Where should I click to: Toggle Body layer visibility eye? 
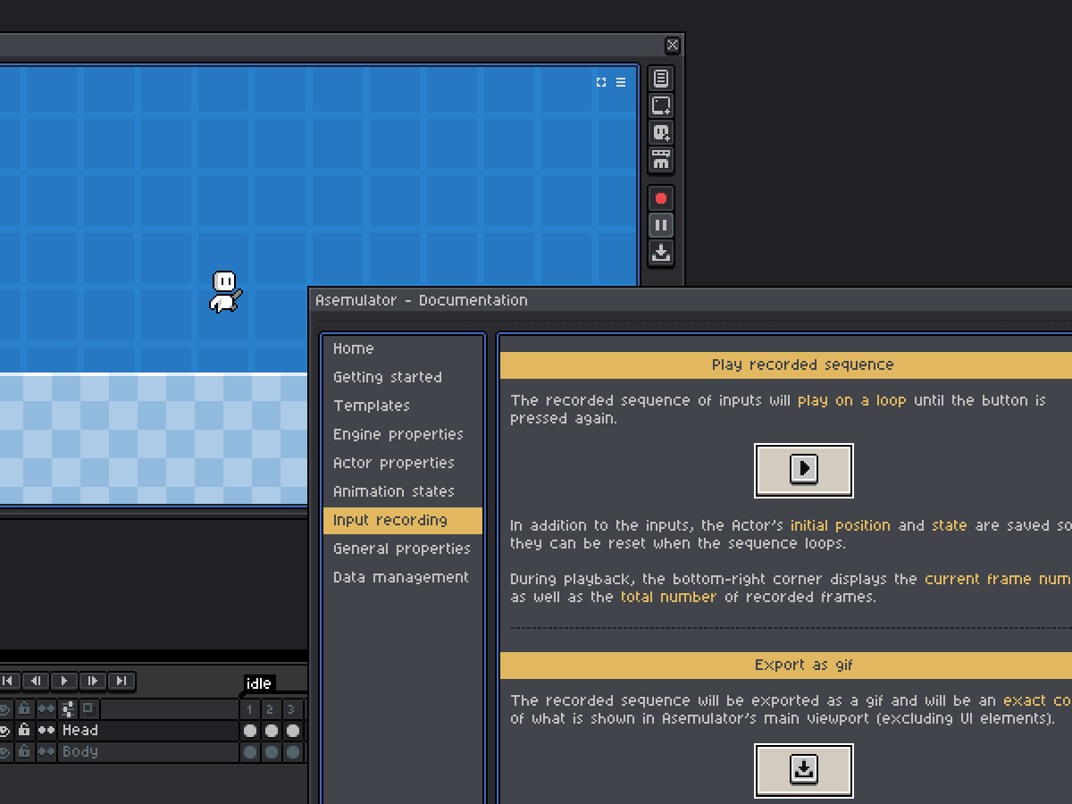coord(4,752)
